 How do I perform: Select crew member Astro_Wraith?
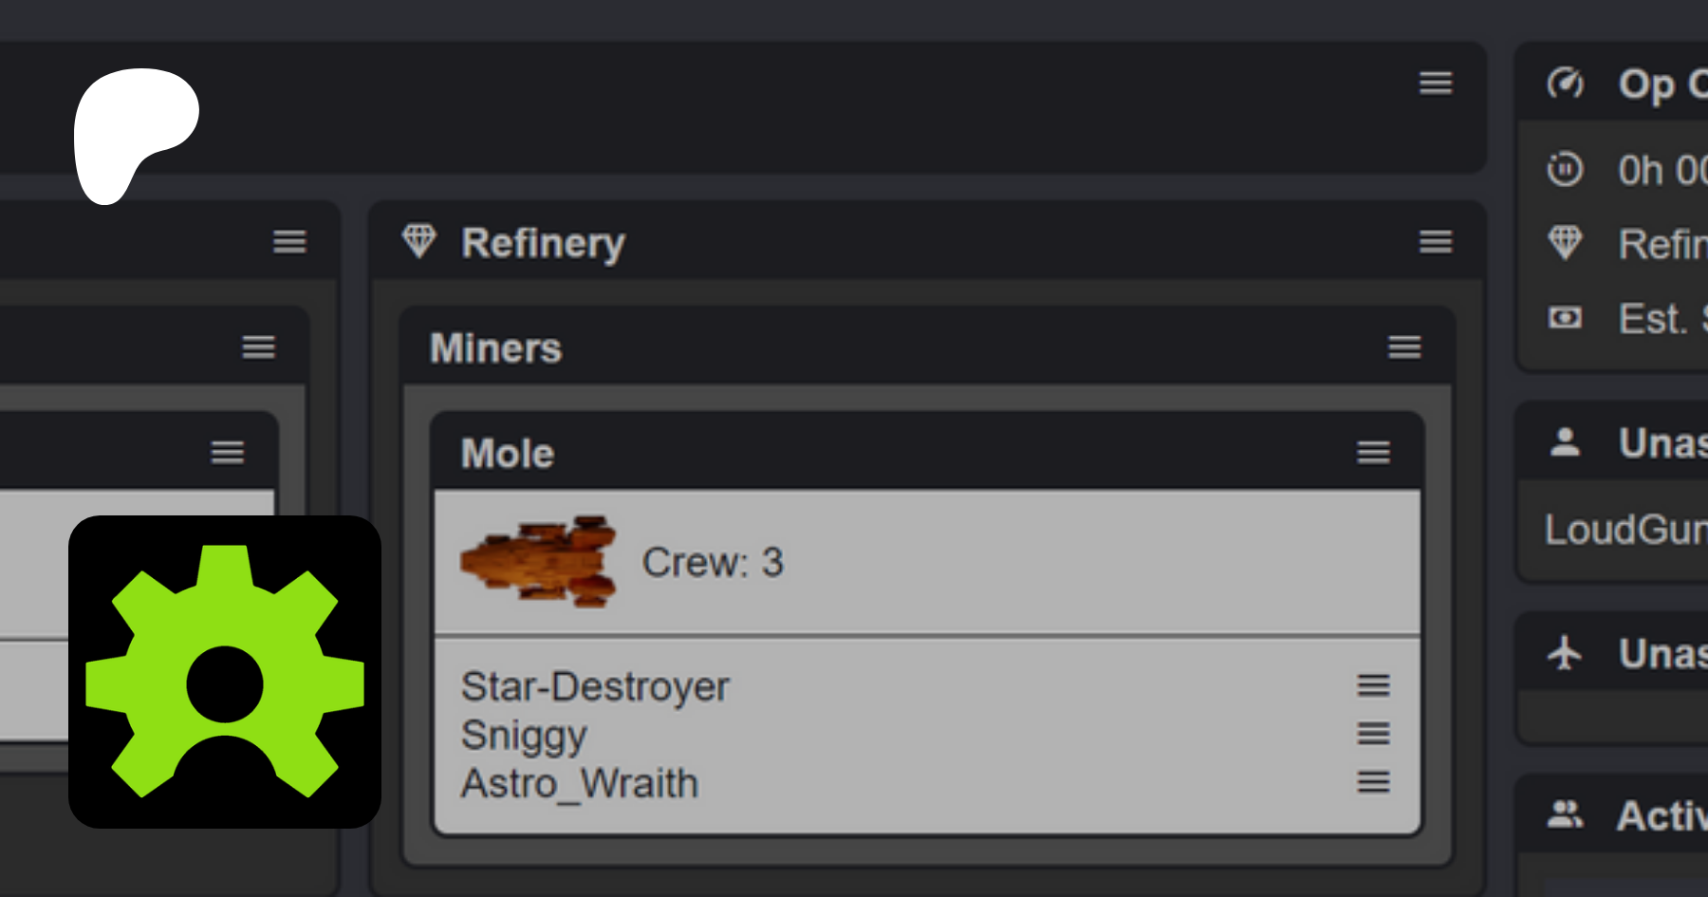click(x=580, y=784)
